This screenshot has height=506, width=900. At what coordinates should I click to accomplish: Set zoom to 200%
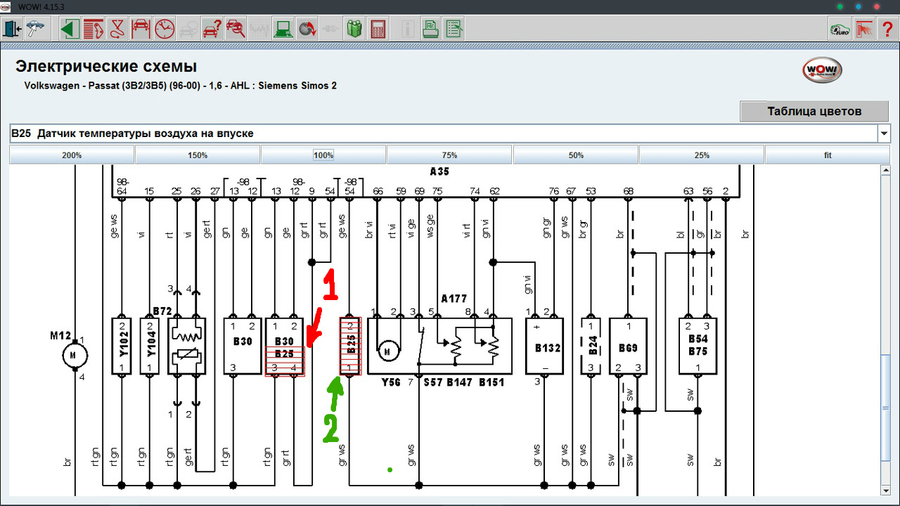(72, 155)
